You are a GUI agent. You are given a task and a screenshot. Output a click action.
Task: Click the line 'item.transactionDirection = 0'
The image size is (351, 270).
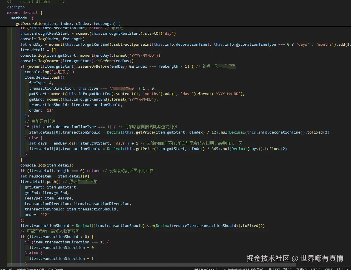[x=61, y=247]
